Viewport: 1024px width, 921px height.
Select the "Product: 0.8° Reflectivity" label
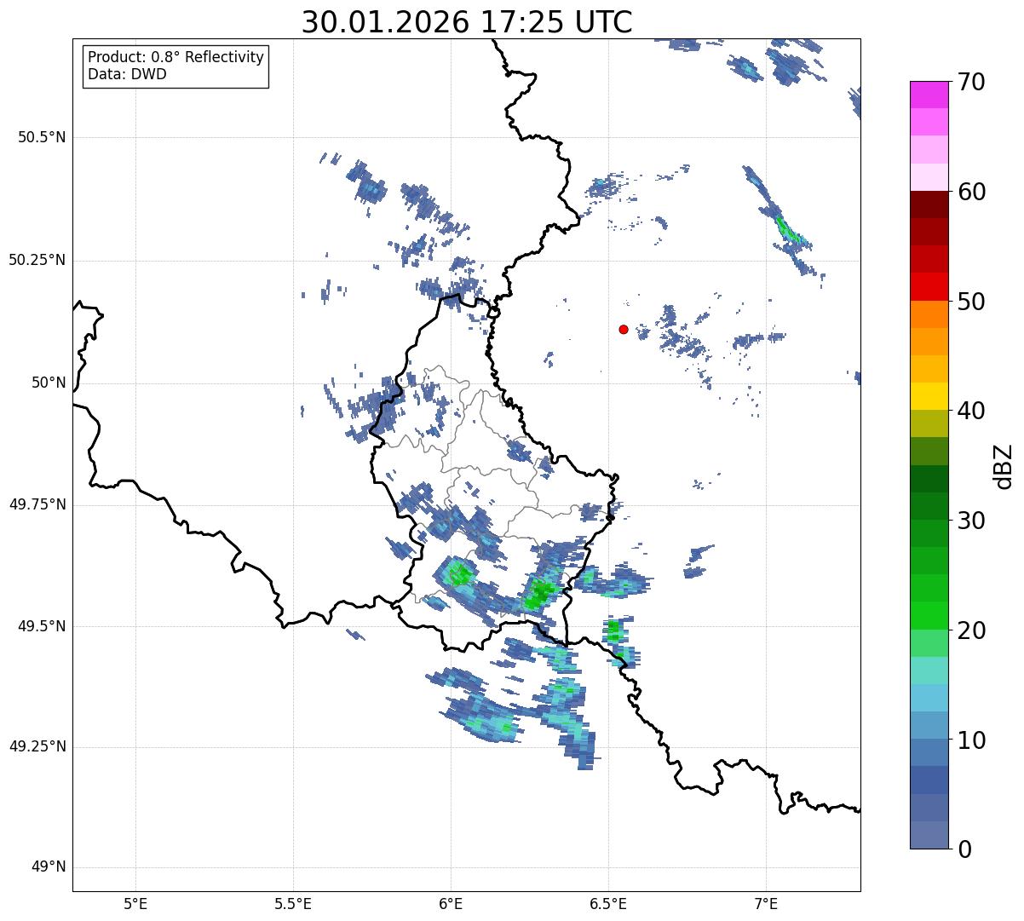point(176,57)
